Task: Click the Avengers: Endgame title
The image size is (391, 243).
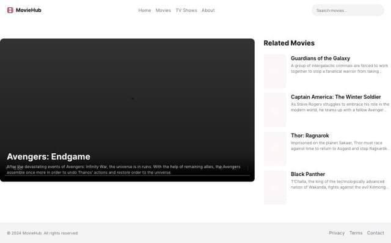Action: click(49, 157)
